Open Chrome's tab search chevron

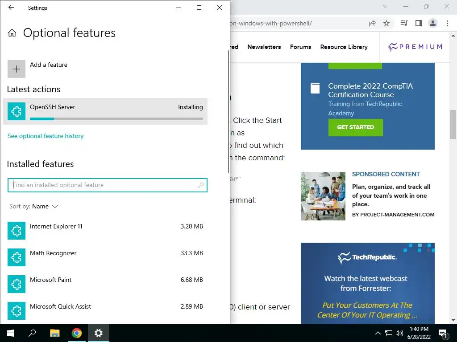(385, 6)
